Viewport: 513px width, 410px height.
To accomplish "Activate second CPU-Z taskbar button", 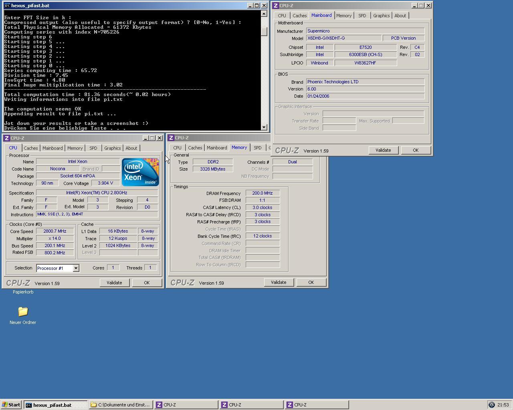I will point(251,405).
